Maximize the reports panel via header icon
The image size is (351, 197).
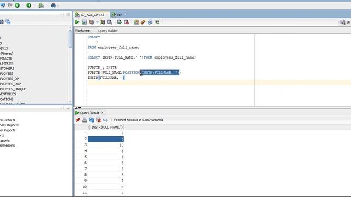[x=68, y=108]
